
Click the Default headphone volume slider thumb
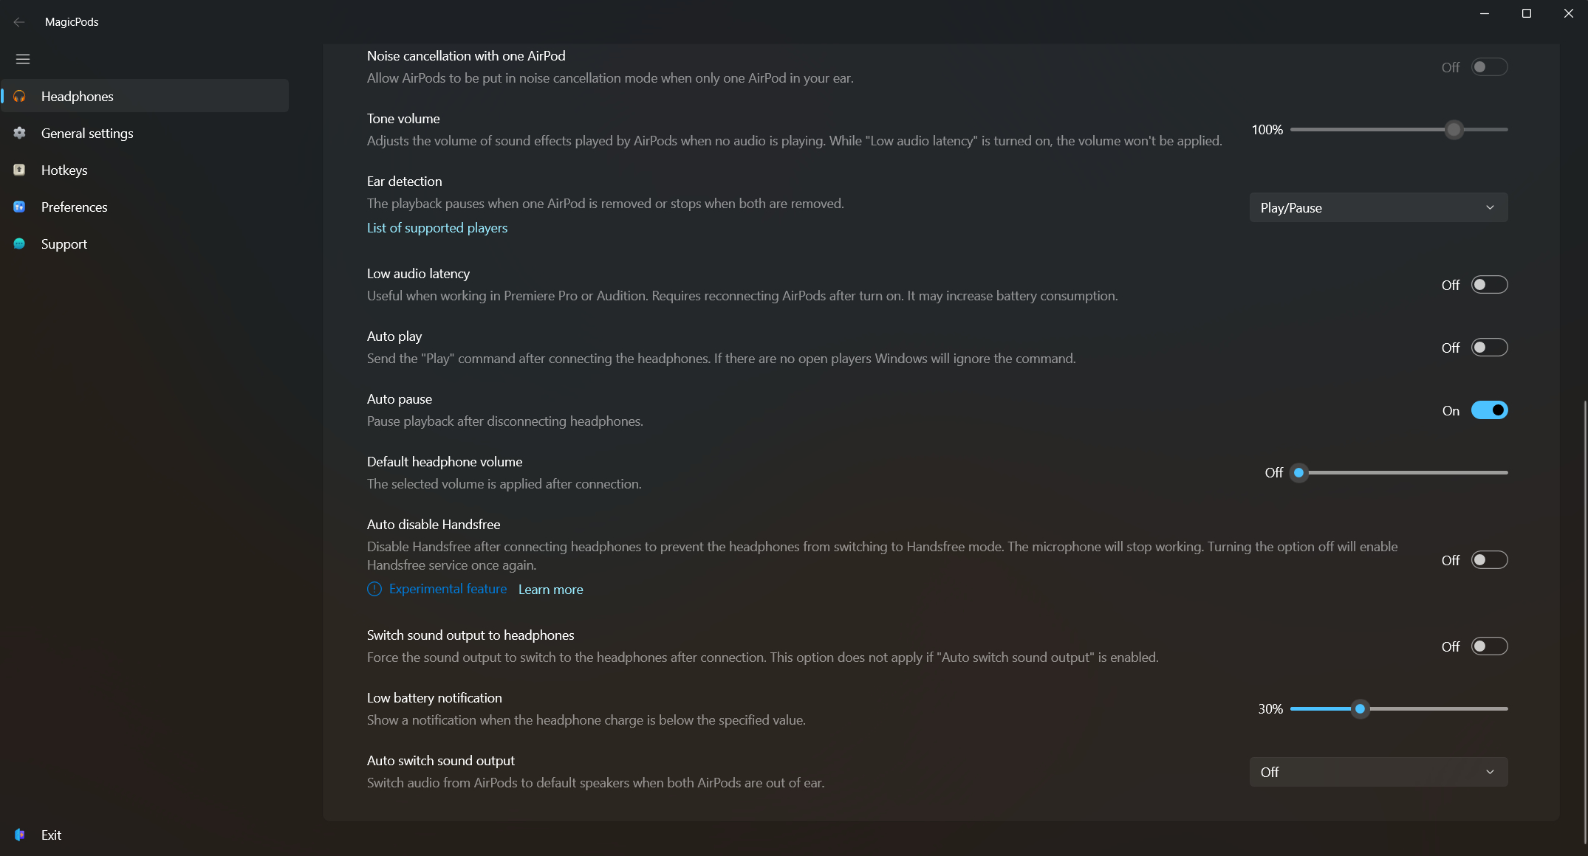pyautogui.click(x=1298, y=472)
